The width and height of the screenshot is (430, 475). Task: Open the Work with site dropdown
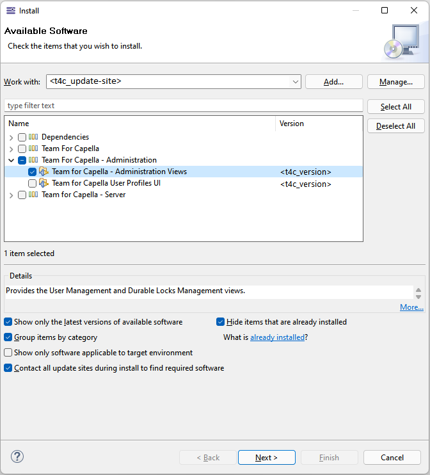coord(295,82)
